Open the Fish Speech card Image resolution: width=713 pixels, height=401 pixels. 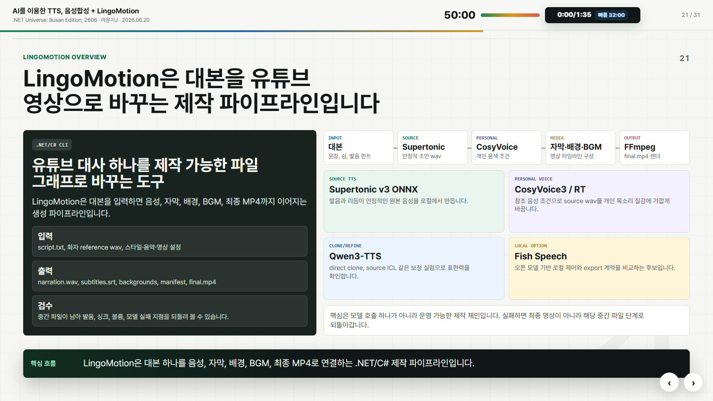[599, 269]
